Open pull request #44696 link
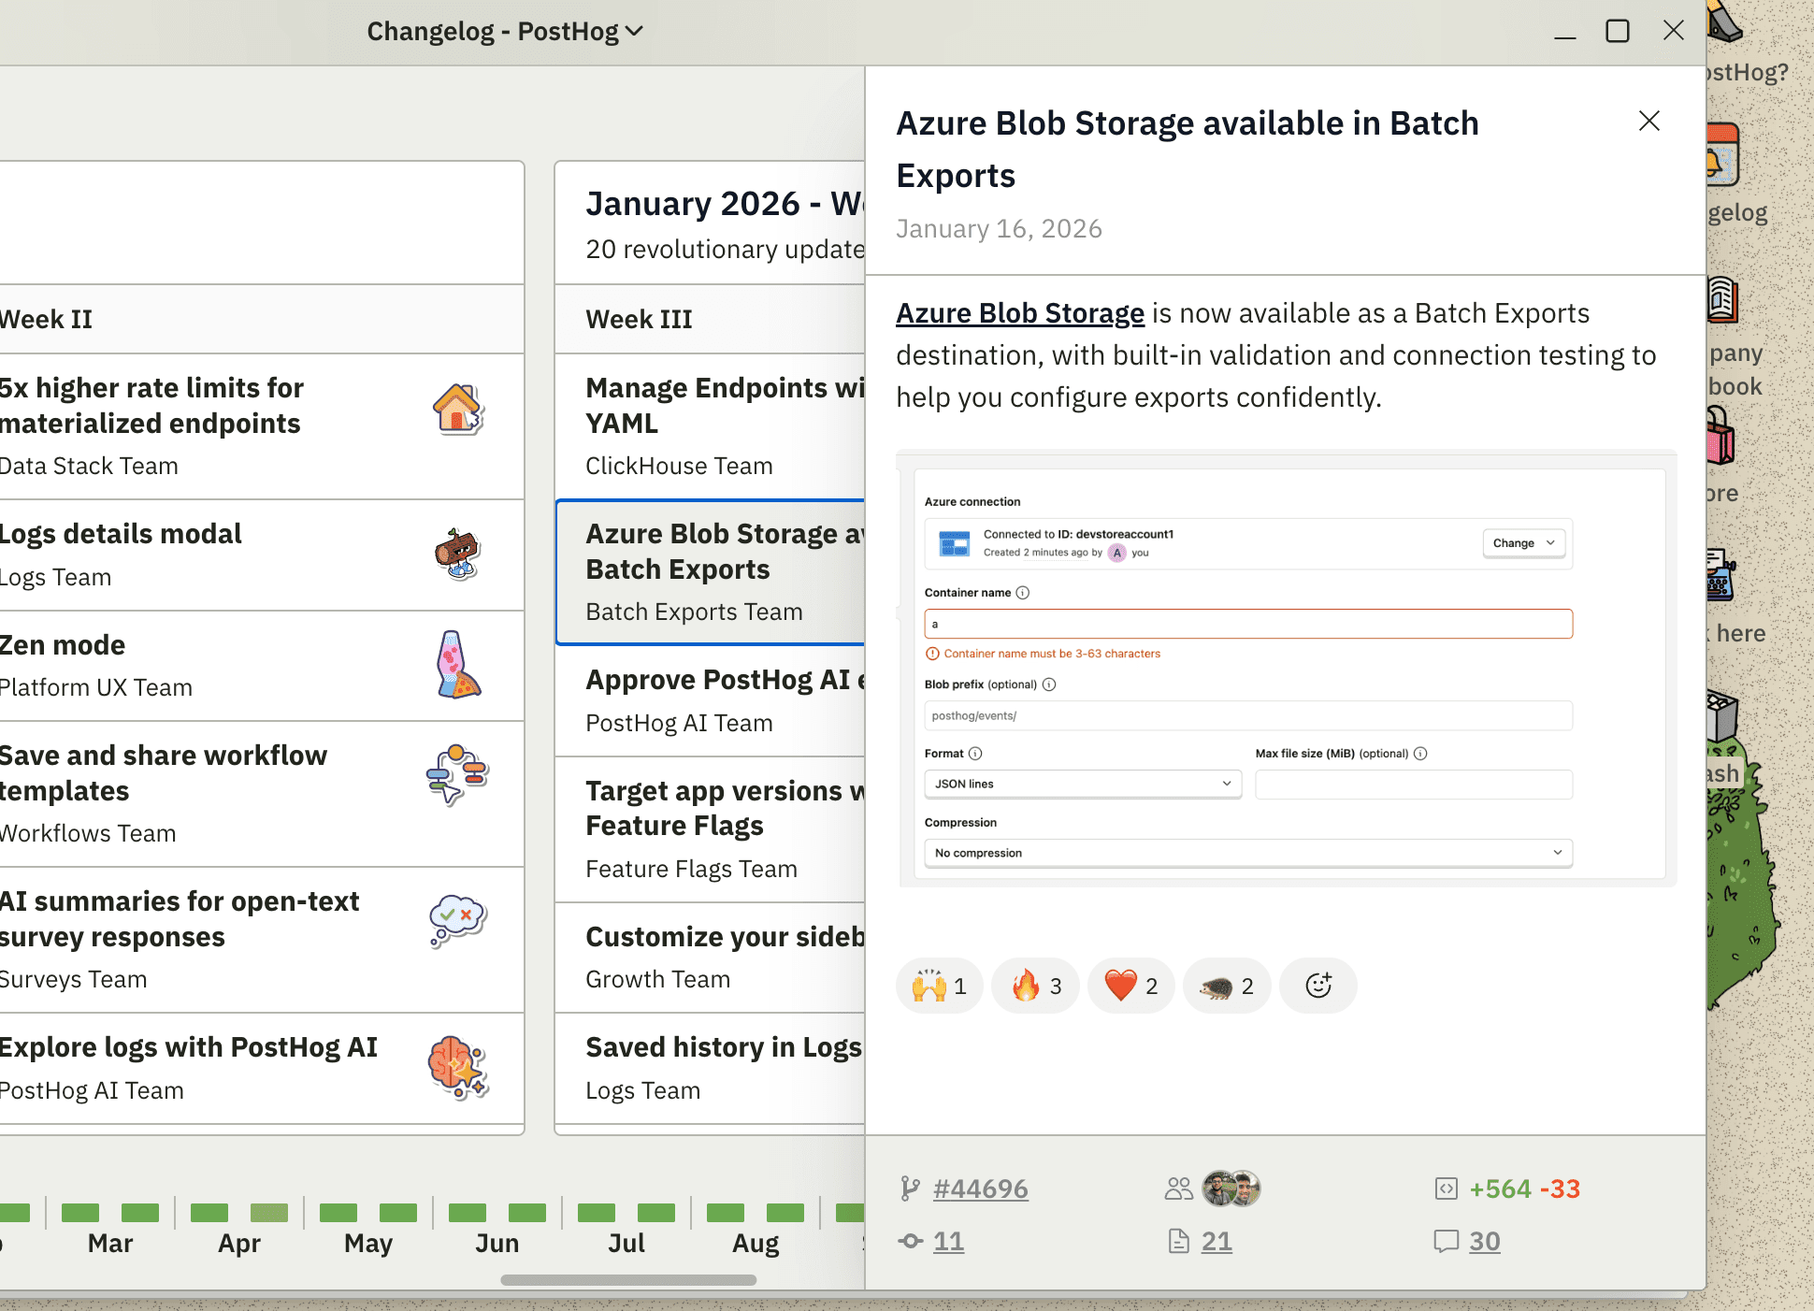Image resolution: width=1814 pixels, height=1311 pixels. [980, 1189]
